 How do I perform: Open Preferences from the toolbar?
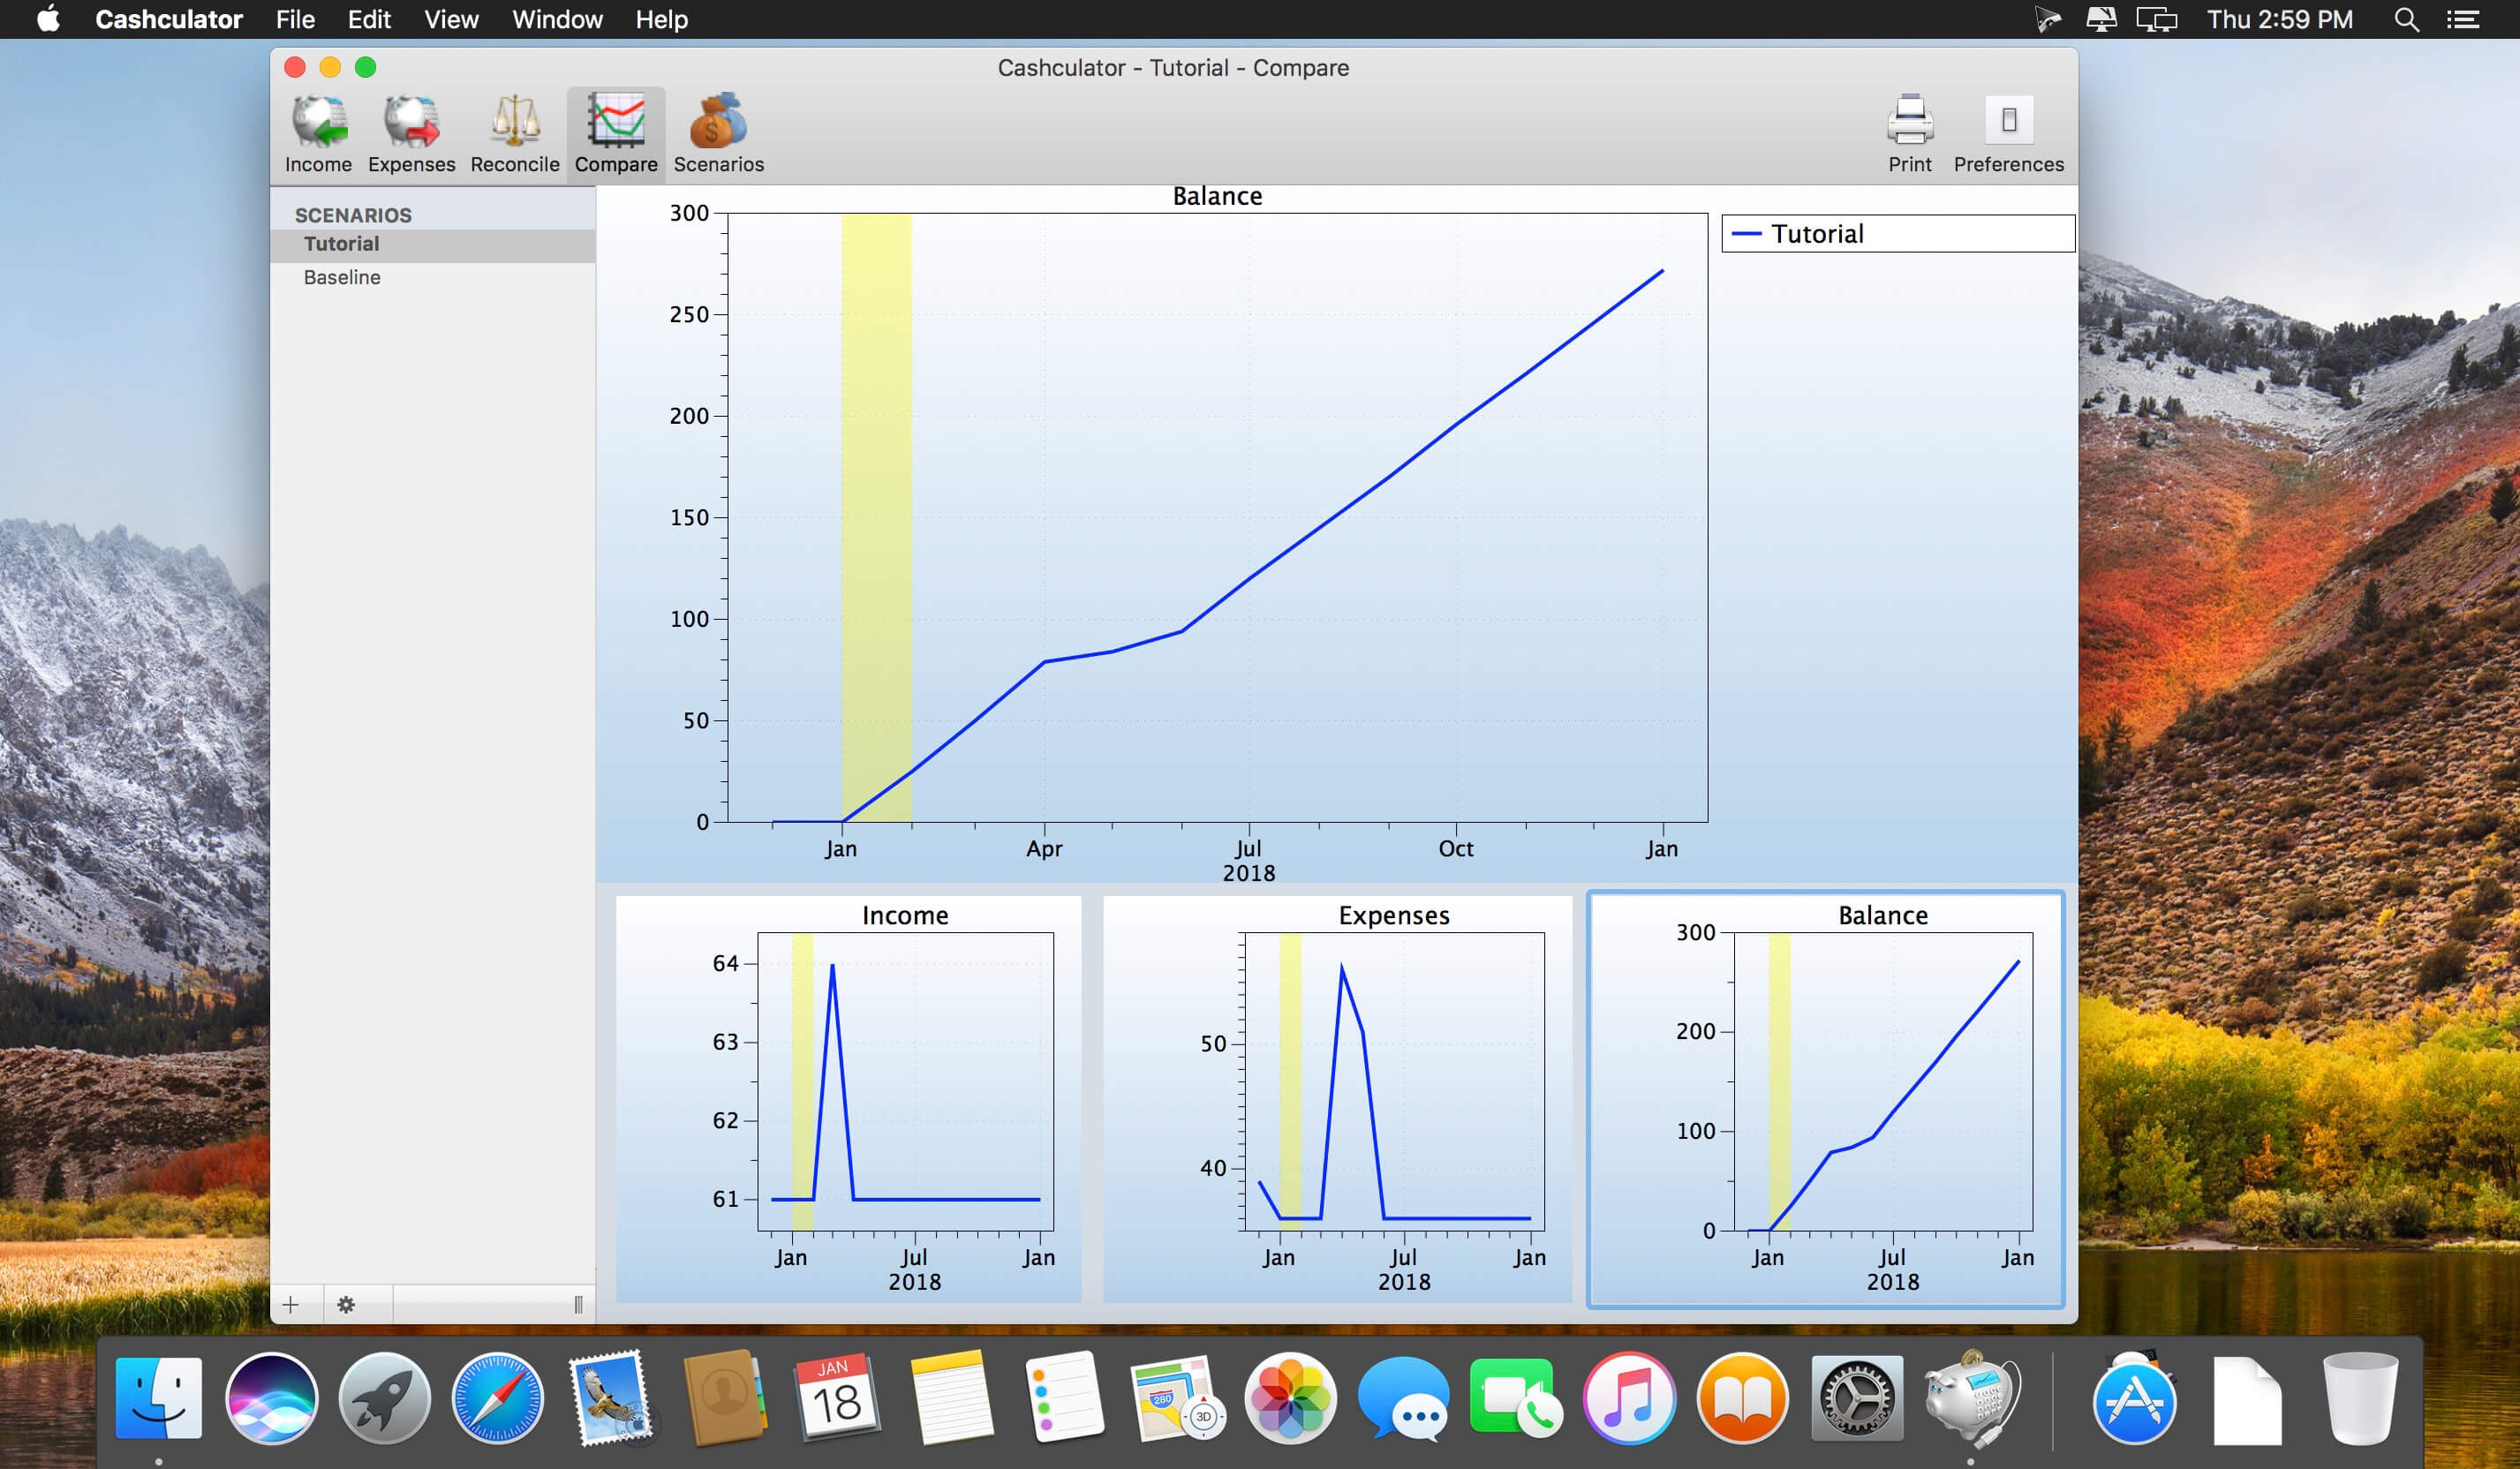tap(2008, 134)
